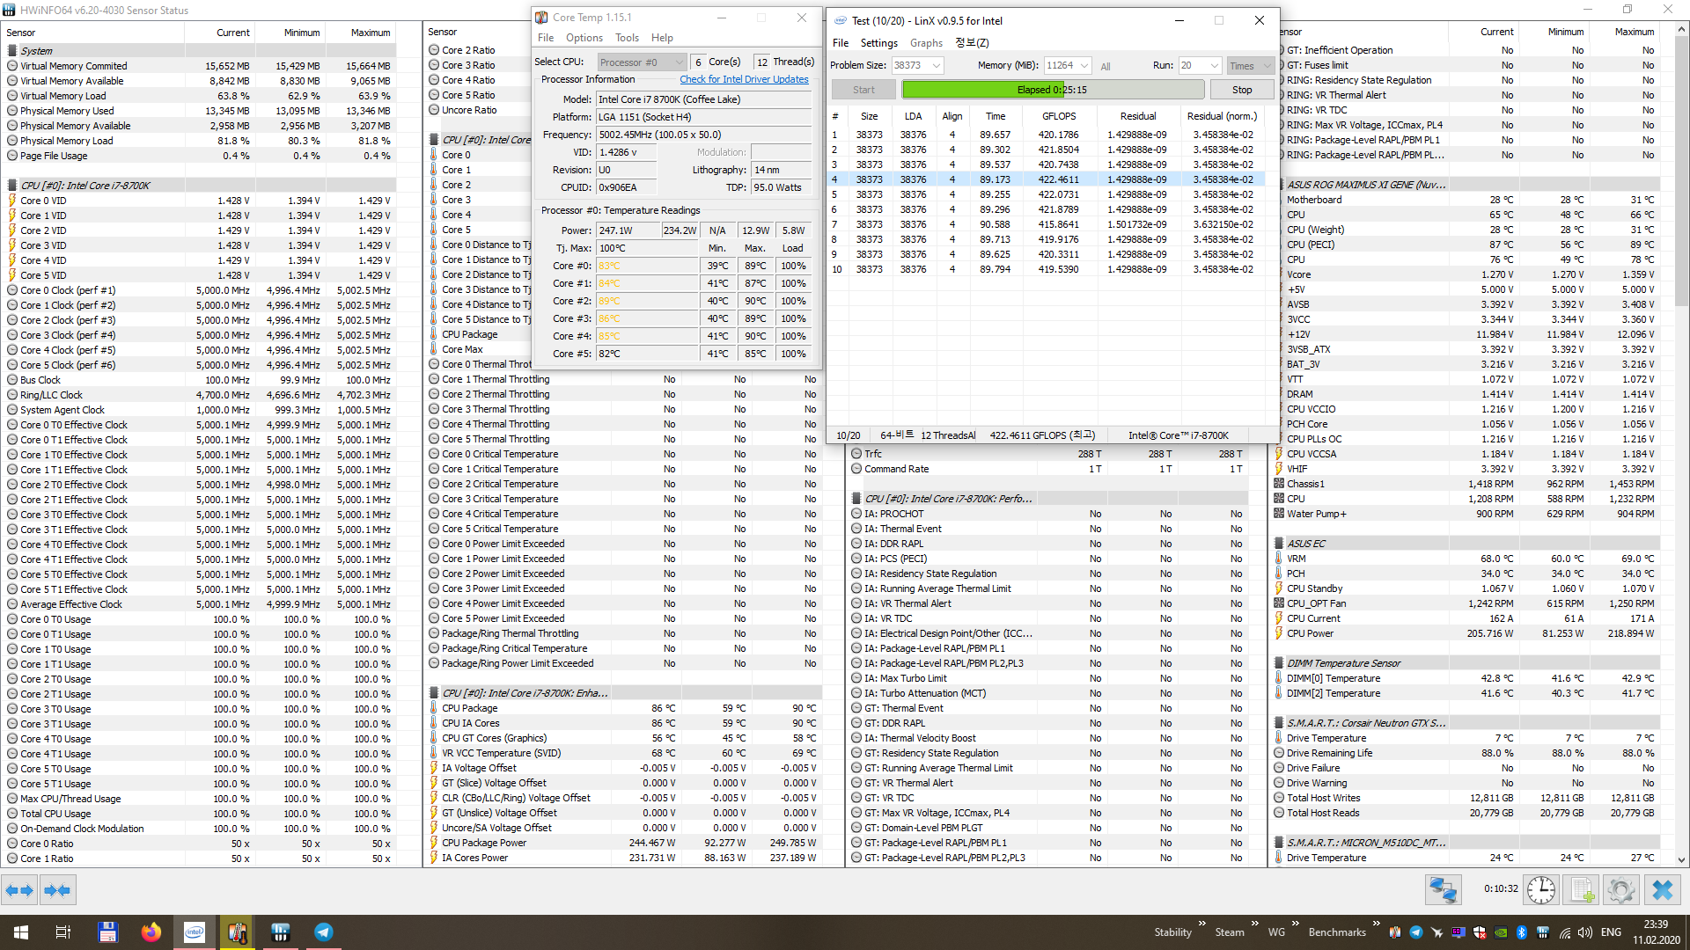Image resolution: width=1690 pixels, height=950 pixels.
Task: Click the Stop button in LinX
Action: [1241, 90]
